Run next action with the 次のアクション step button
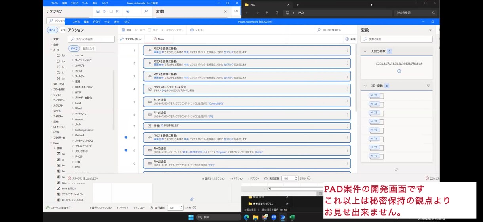The width and height of the screenshot is (483, 222). pyautogui.click(x=172, y=30)
